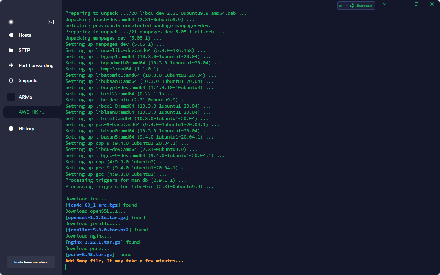Close the Termius window
The height and width of the screenshot is (275, 440).
coord(432,4)
